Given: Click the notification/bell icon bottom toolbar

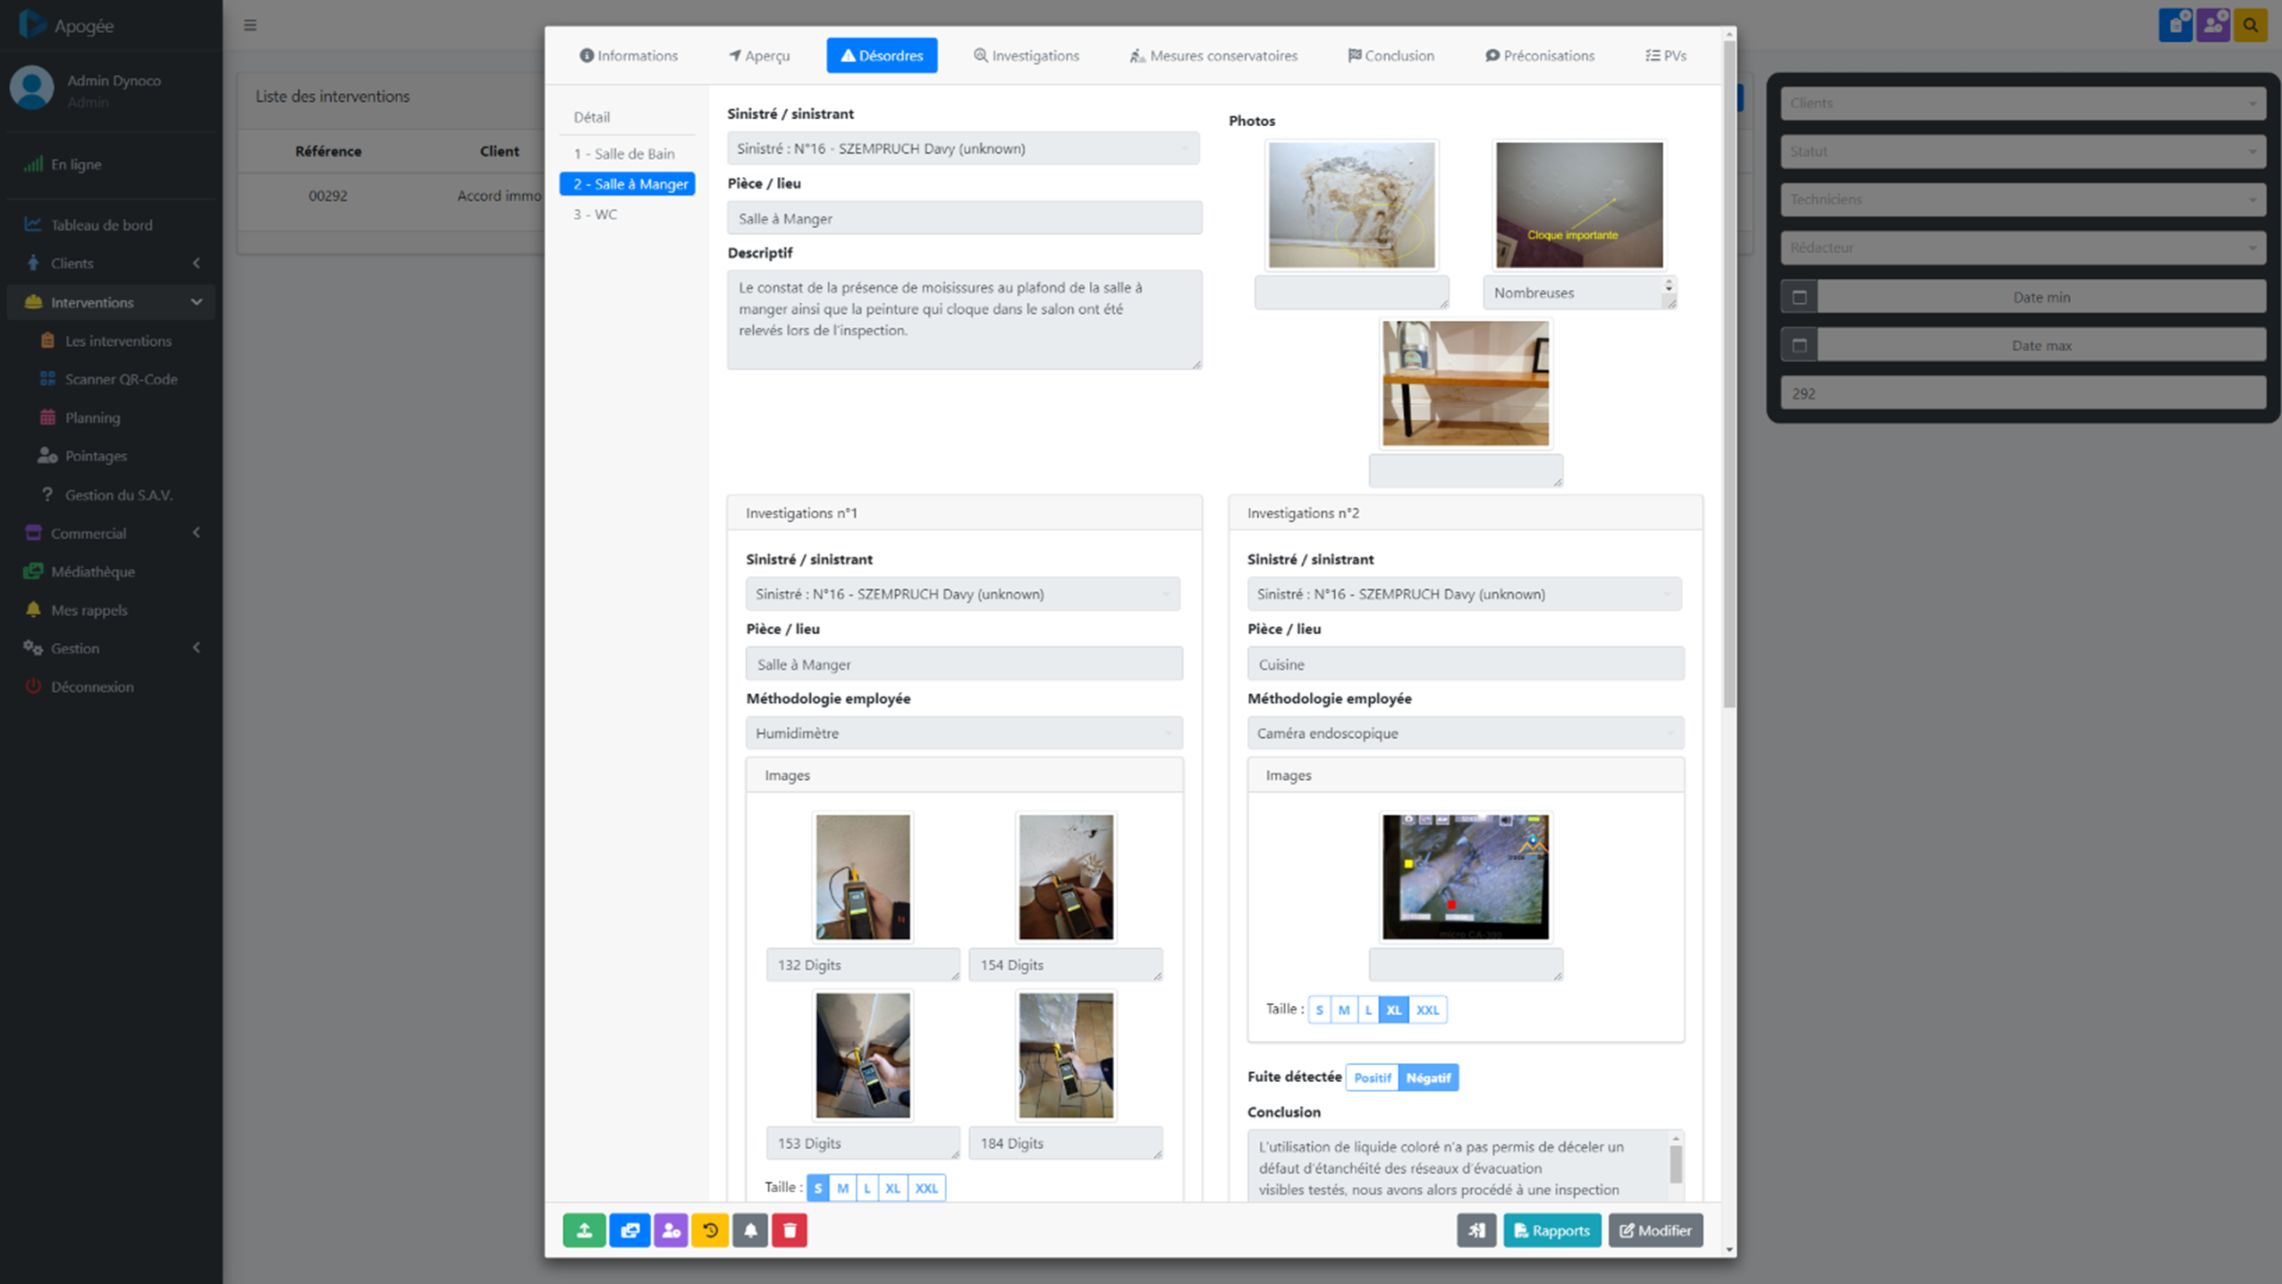Looking at the screenshot, I should pos(751,1230).
